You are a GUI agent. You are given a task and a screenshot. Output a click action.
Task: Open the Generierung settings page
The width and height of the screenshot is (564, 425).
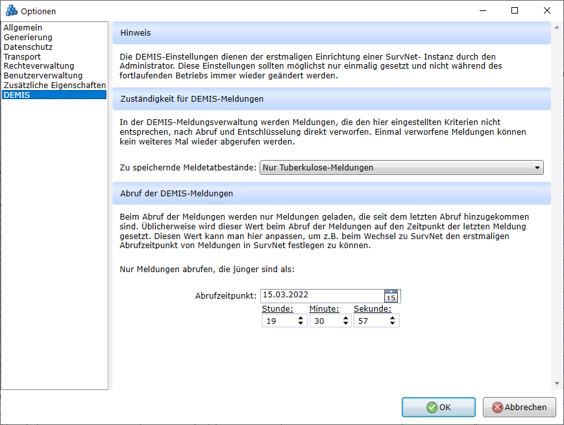click(x=28, y=38)
